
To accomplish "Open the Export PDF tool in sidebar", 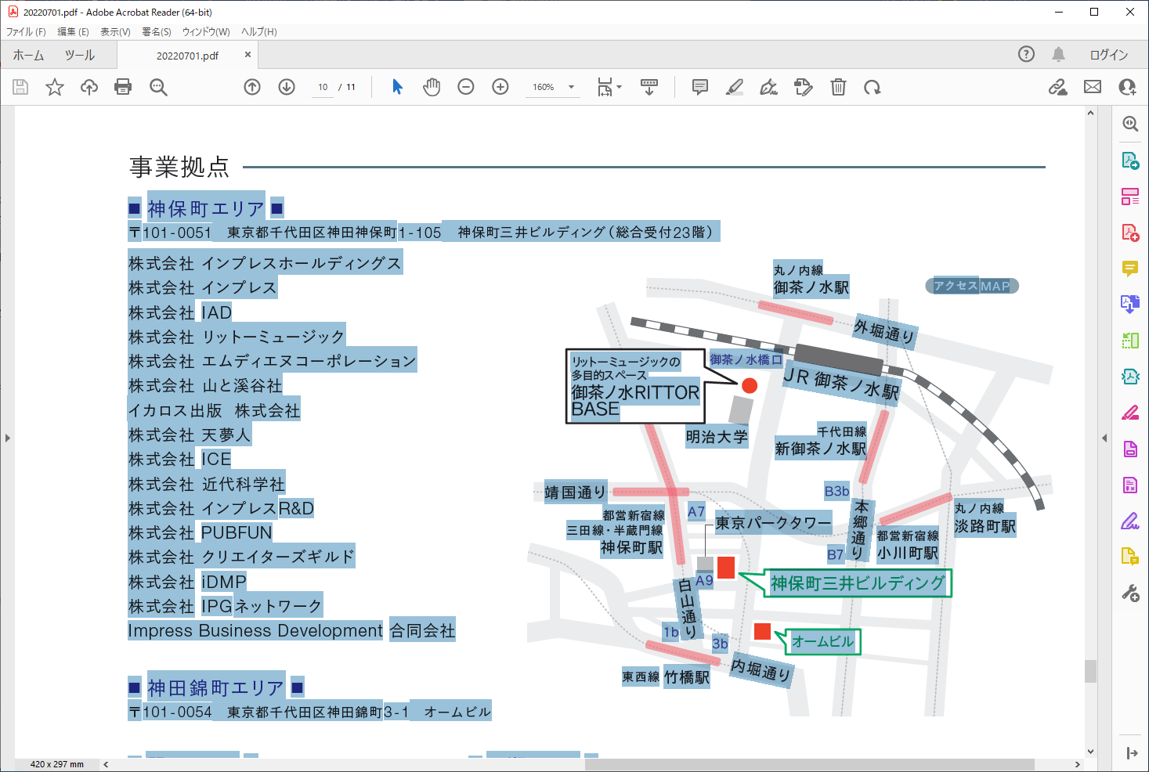I will tap(1130, 160).
